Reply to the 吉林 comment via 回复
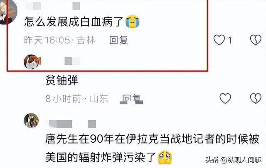266x168 pixels. point(118,40)
